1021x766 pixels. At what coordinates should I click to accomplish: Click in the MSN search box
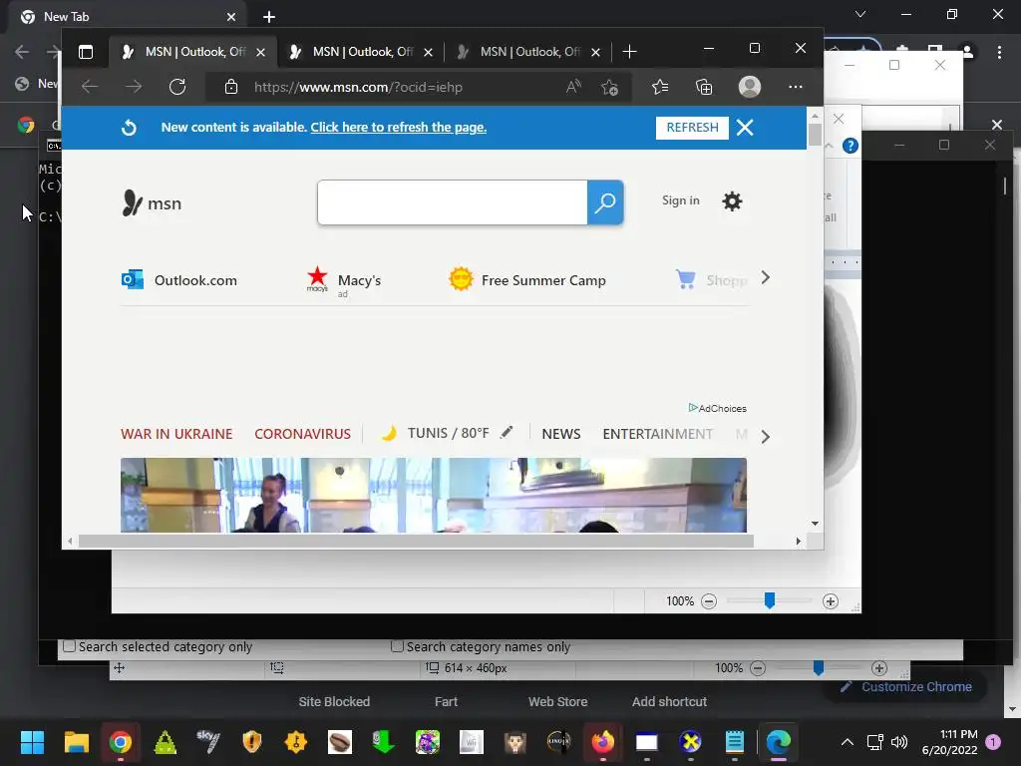coord(453,202)
